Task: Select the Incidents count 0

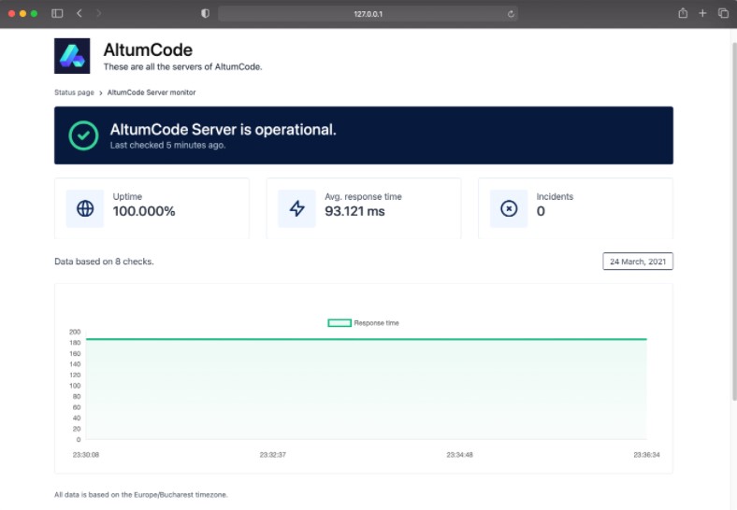Action: pos(541,211)
